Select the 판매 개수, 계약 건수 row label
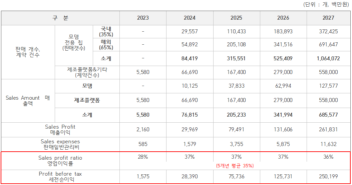The width and height of the screenshot is (352, 185). 28,52
